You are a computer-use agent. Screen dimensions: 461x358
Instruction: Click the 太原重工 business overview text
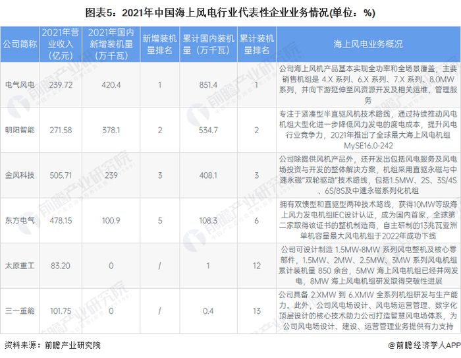point(368,266)
